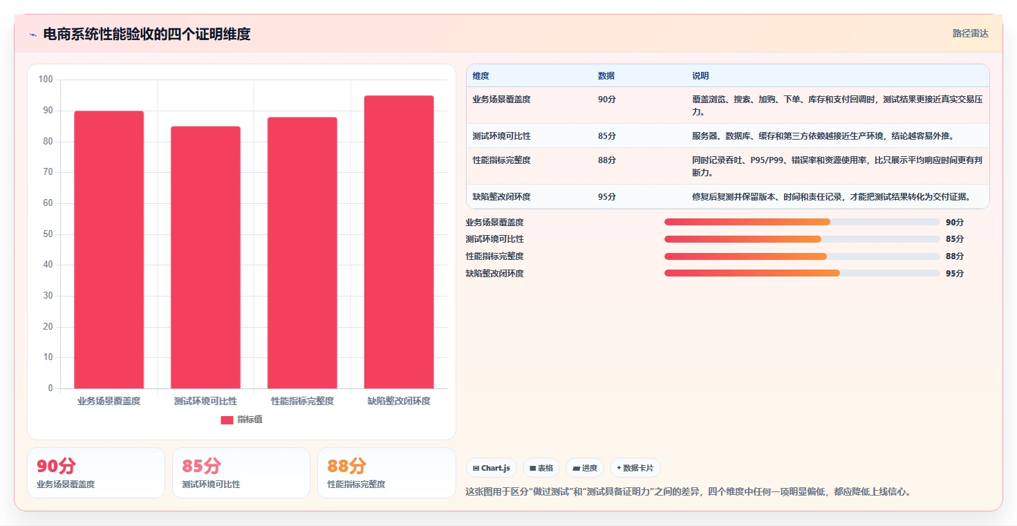1017x526 pixels.
Task: Toggle the 指标值 legend swatch in chart
Action: pos(227,420)
